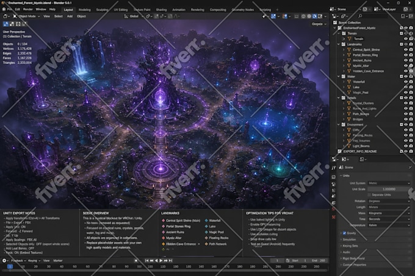Expand the Rigid Body World panel
415x276 pixels.
[x=353, y=258]
